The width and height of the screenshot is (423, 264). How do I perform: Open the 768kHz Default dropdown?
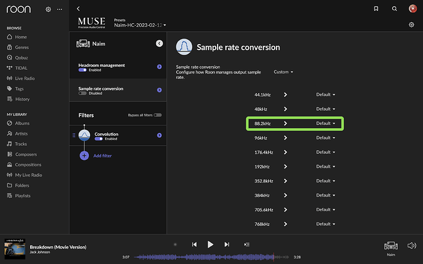pyautogui.click(x=326, y=224)
